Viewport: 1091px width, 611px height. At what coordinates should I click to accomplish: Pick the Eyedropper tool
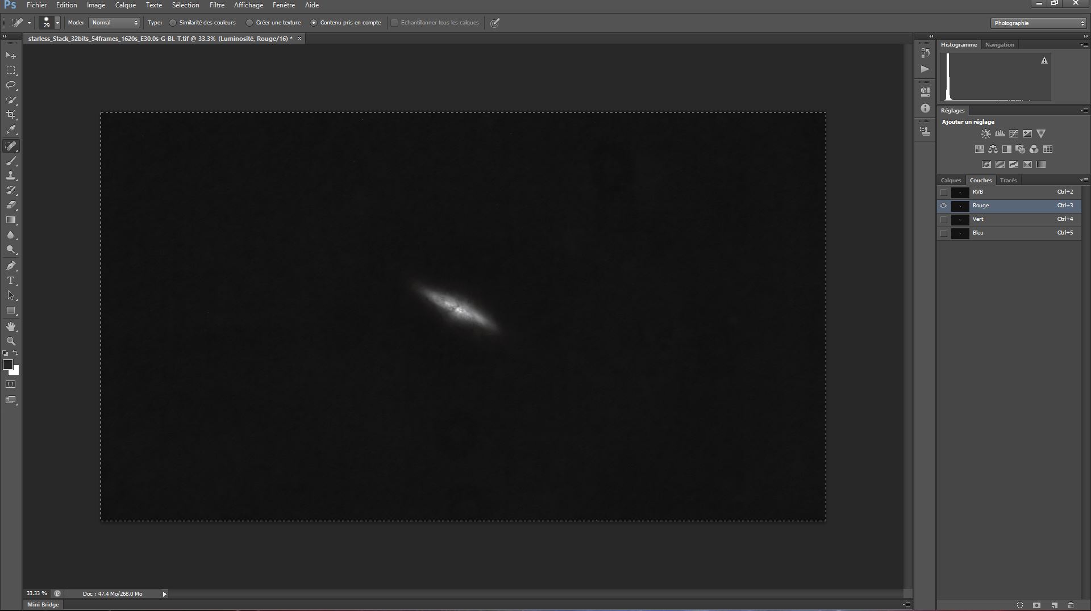[11, 130]
